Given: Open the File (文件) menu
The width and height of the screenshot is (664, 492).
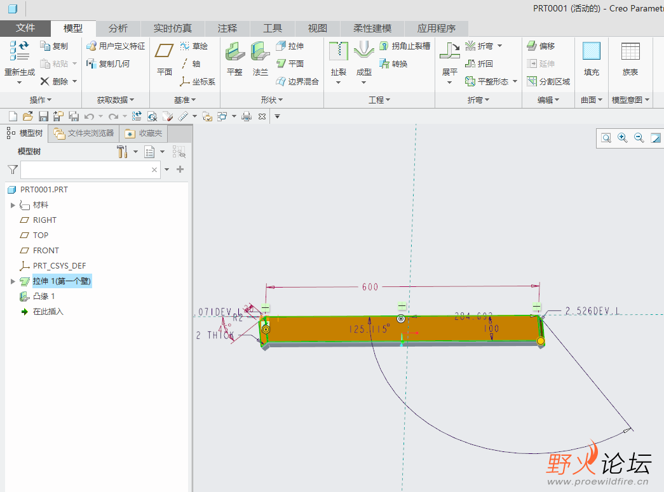Looking at the screenshot, I should coord(25,28).
